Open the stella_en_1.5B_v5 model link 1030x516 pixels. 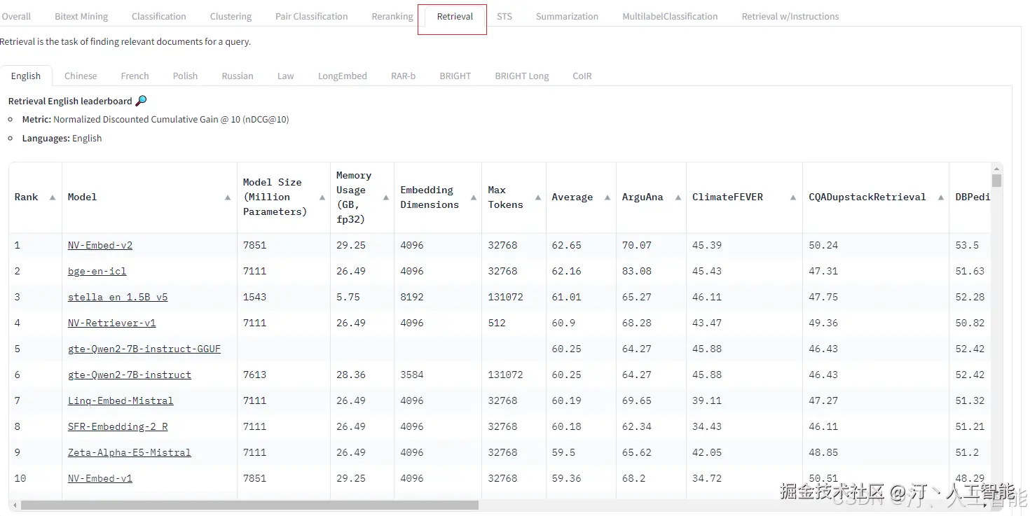coord(118,298)
